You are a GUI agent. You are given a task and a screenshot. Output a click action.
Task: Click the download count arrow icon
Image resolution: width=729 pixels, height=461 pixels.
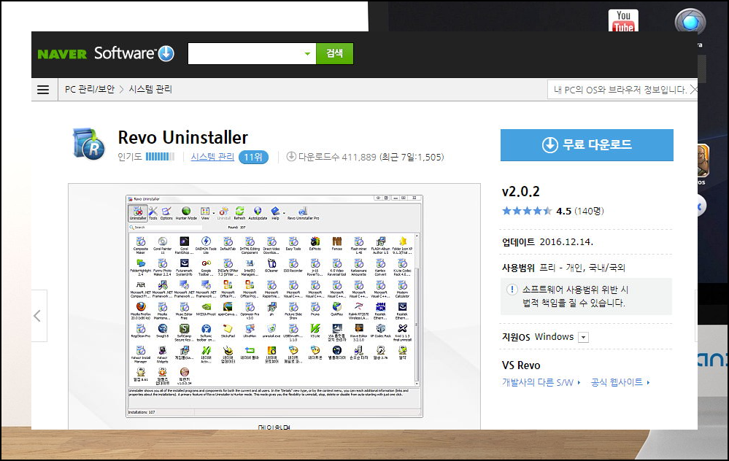(x=291, y=157)
